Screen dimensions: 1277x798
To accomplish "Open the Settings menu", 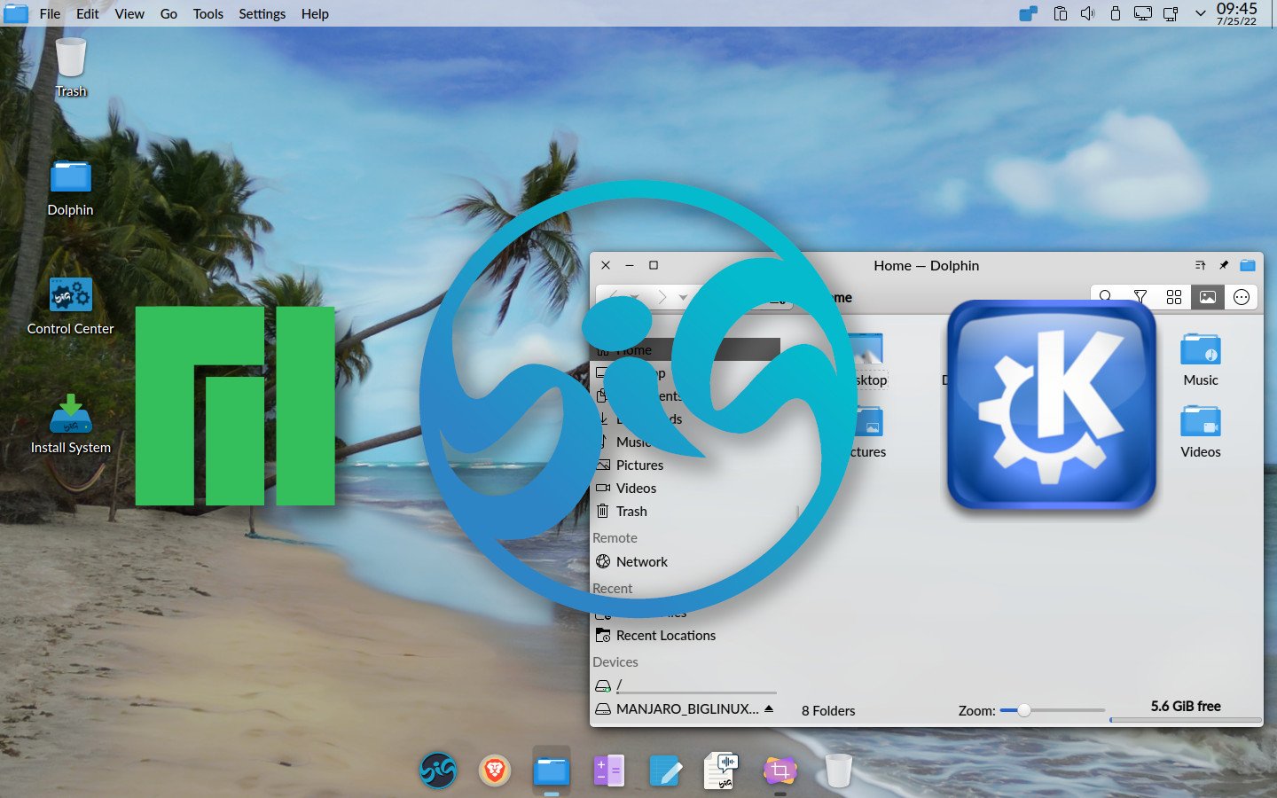I will (x=262, y=13).
